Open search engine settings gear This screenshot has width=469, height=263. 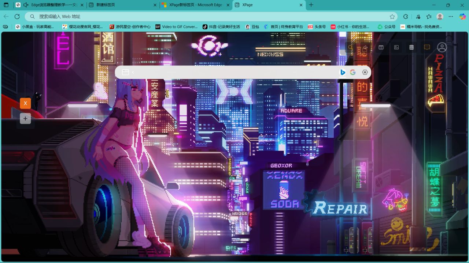point(365,72)
